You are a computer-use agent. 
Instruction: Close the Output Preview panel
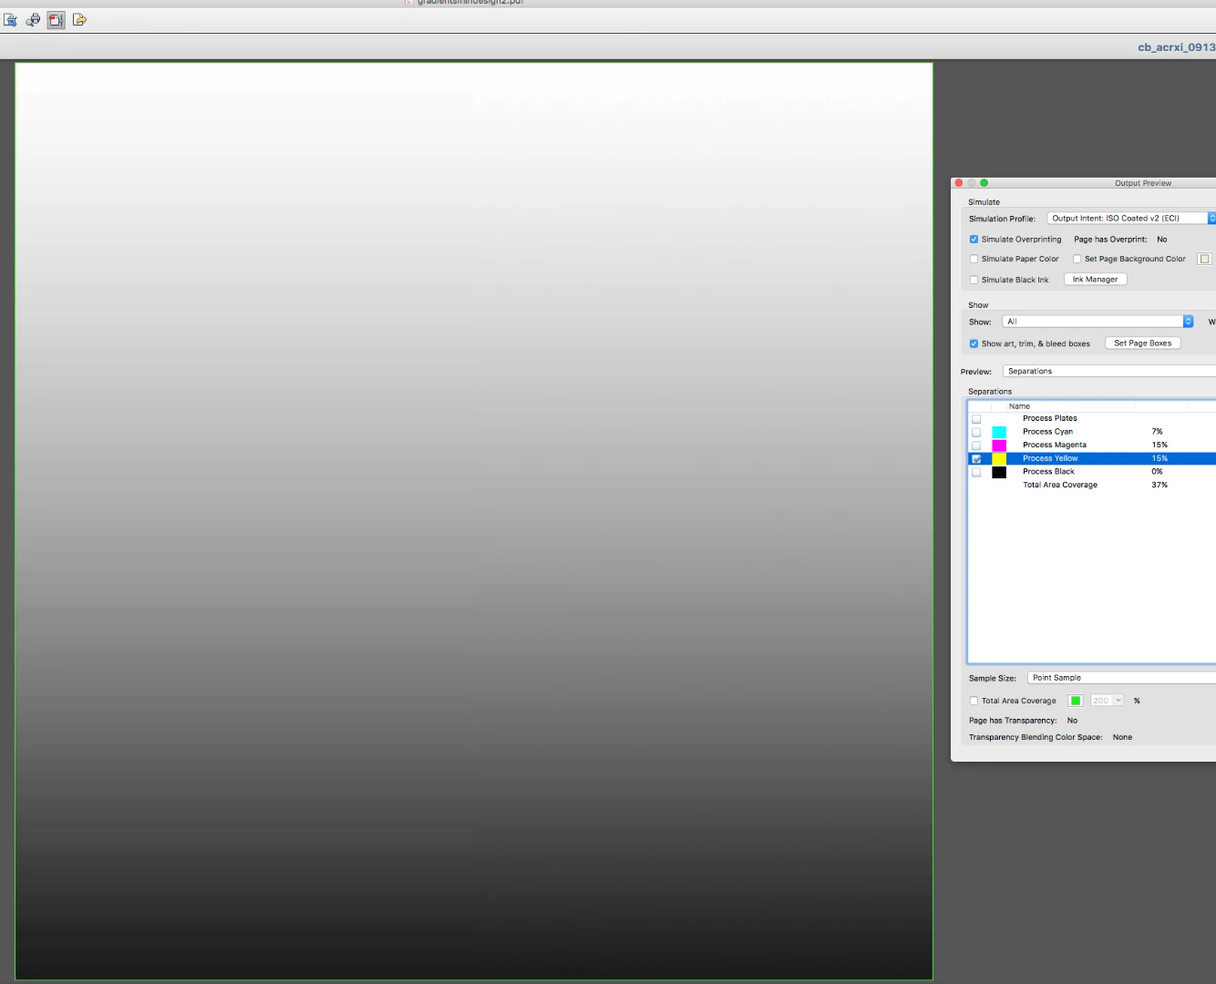959,183
